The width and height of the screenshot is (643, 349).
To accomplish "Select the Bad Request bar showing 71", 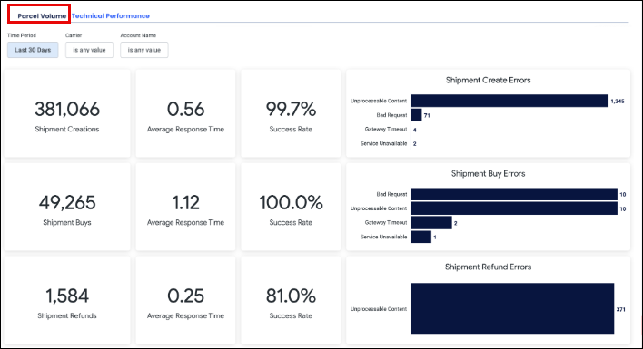I will coord(416,115).
